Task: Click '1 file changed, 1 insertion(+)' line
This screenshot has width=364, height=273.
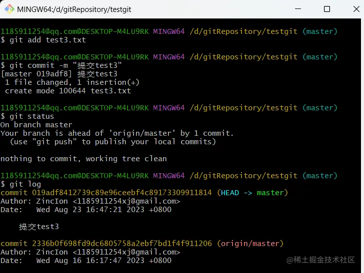Action: (72, 82)
